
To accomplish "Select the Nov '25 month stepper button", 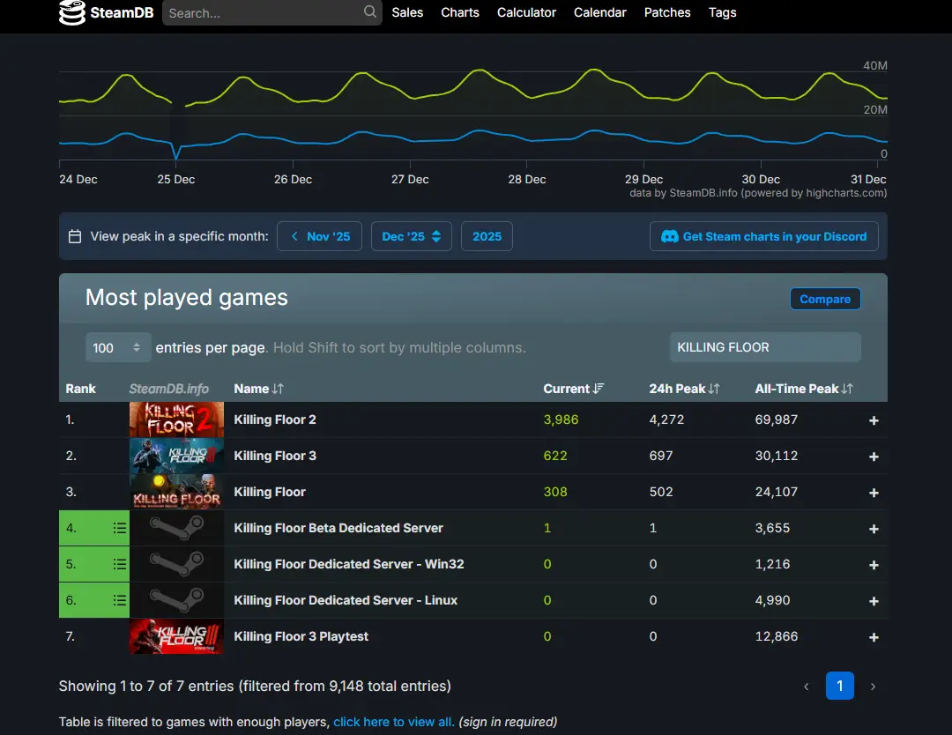I will tap(319, 236).
